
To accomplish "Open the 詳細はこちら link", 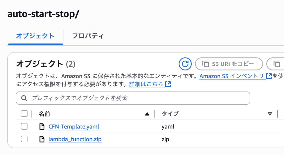I will pyautogui.click(x=146, y=84).
